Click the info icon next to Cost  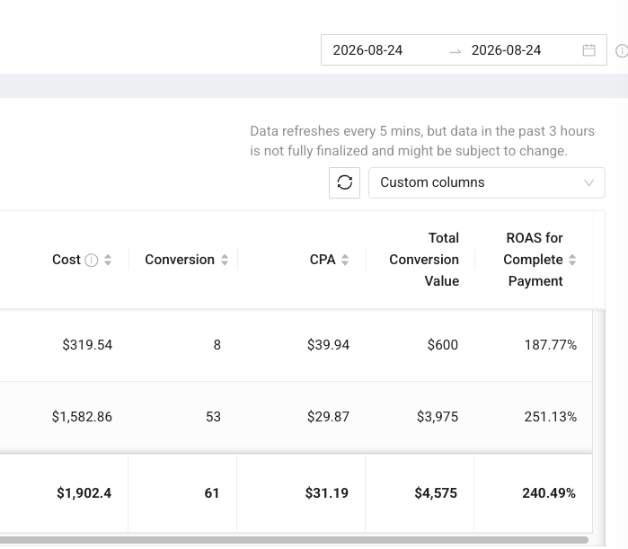coord(92,260)
